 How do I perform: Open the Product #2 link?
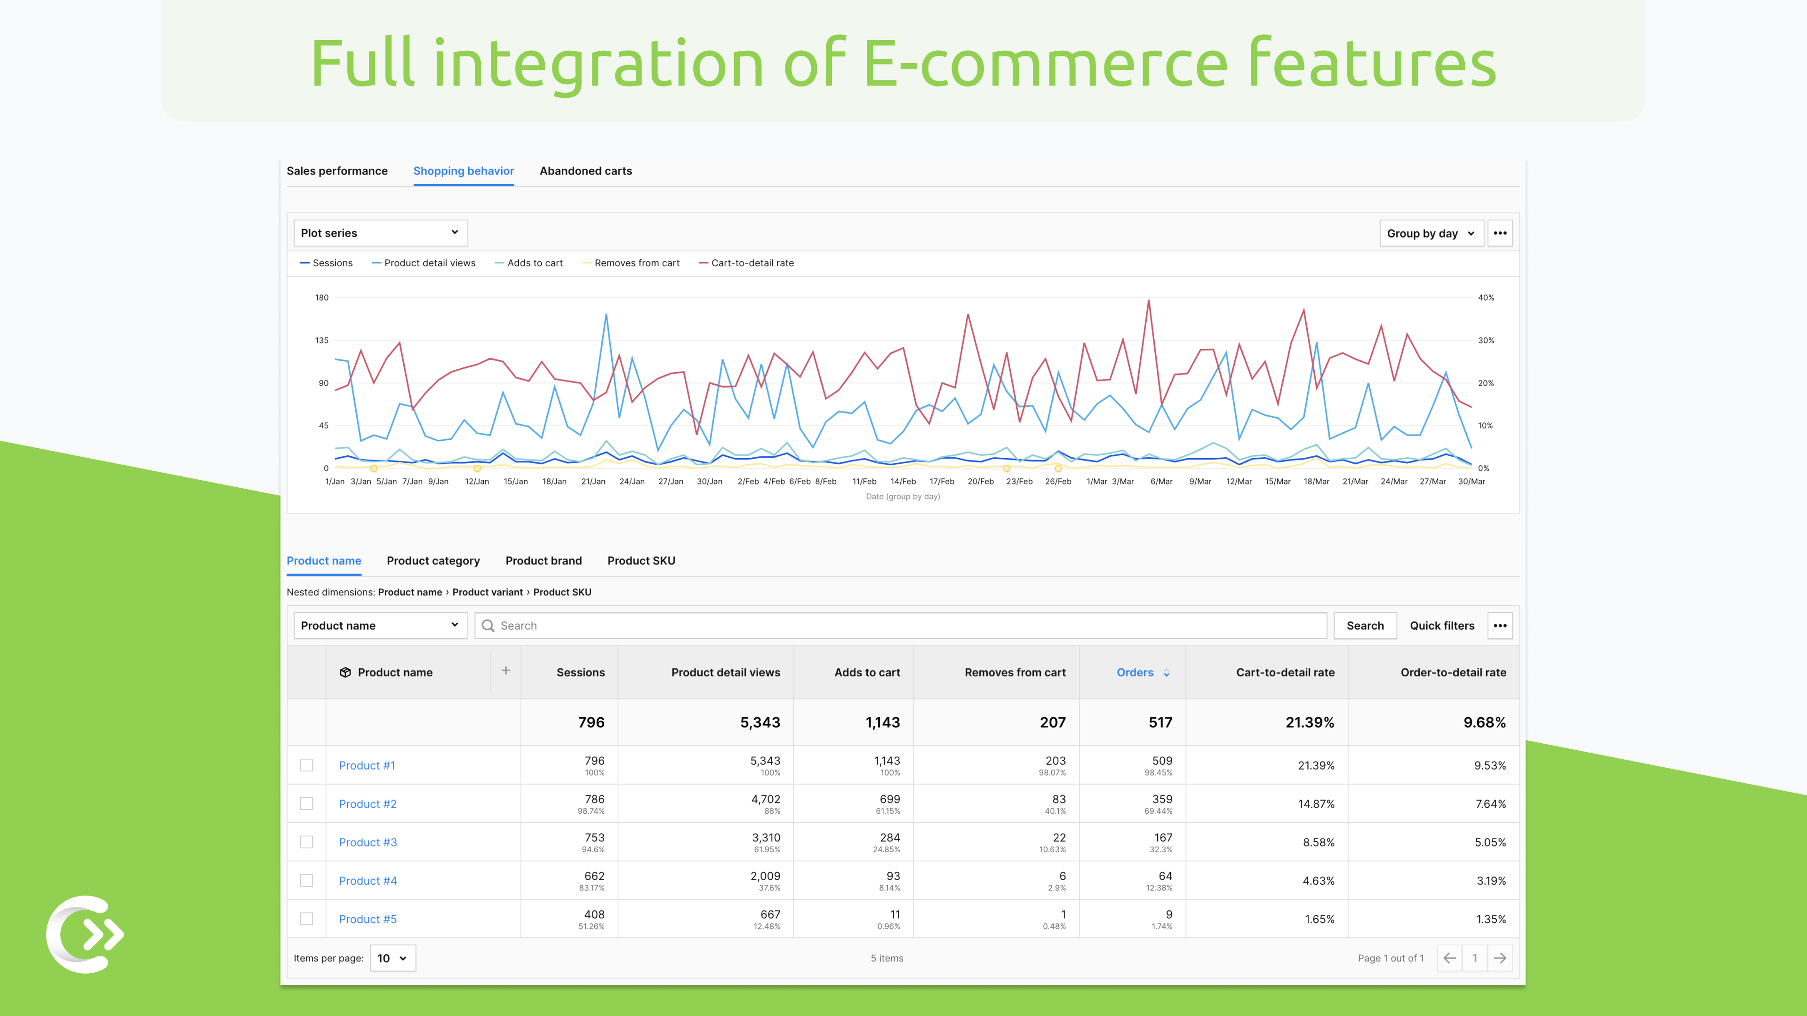pyautogui.click(x=368, y=804)
